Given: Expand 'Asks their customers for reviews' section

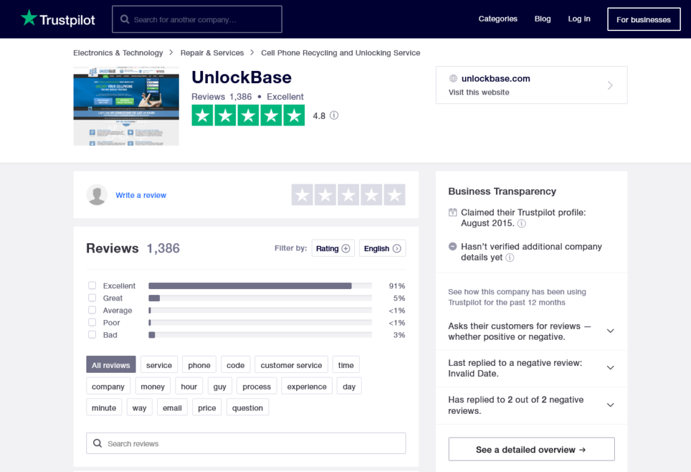Looking at the screenshot, I should 610,331.
